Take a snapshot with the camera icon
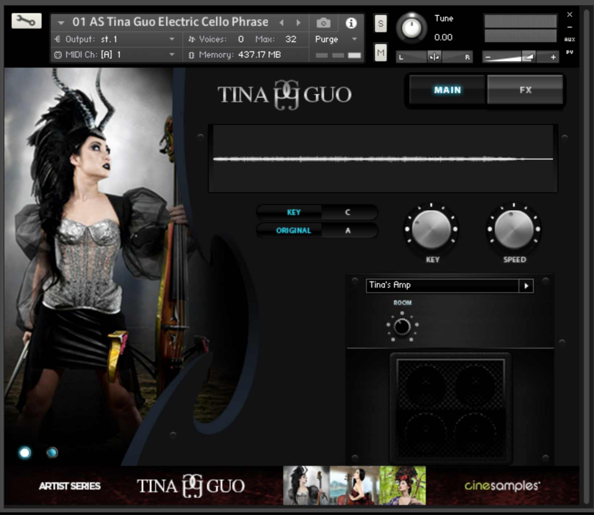This screenshot has height=515, width=594. pyautogui.click(x=323, y=23)
